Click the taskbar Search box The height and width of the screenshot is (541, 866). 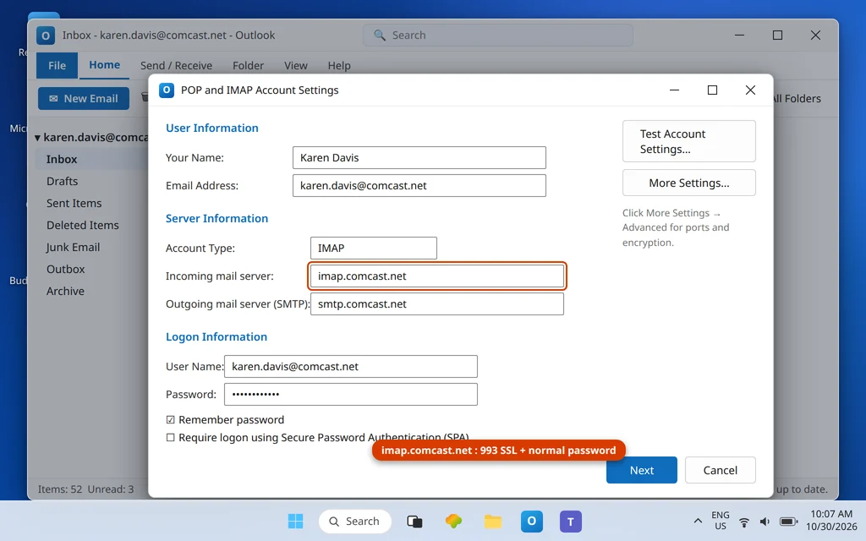[x=354, y=521]
